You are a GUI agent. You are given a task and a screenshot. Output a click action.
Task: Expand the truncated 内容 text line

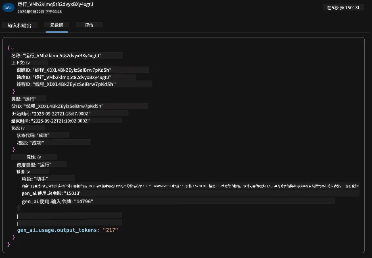point(190,186)
